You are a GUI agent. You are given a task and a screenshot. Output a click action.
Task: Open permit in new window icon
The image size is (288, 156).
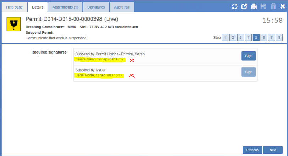click(244, 6)
